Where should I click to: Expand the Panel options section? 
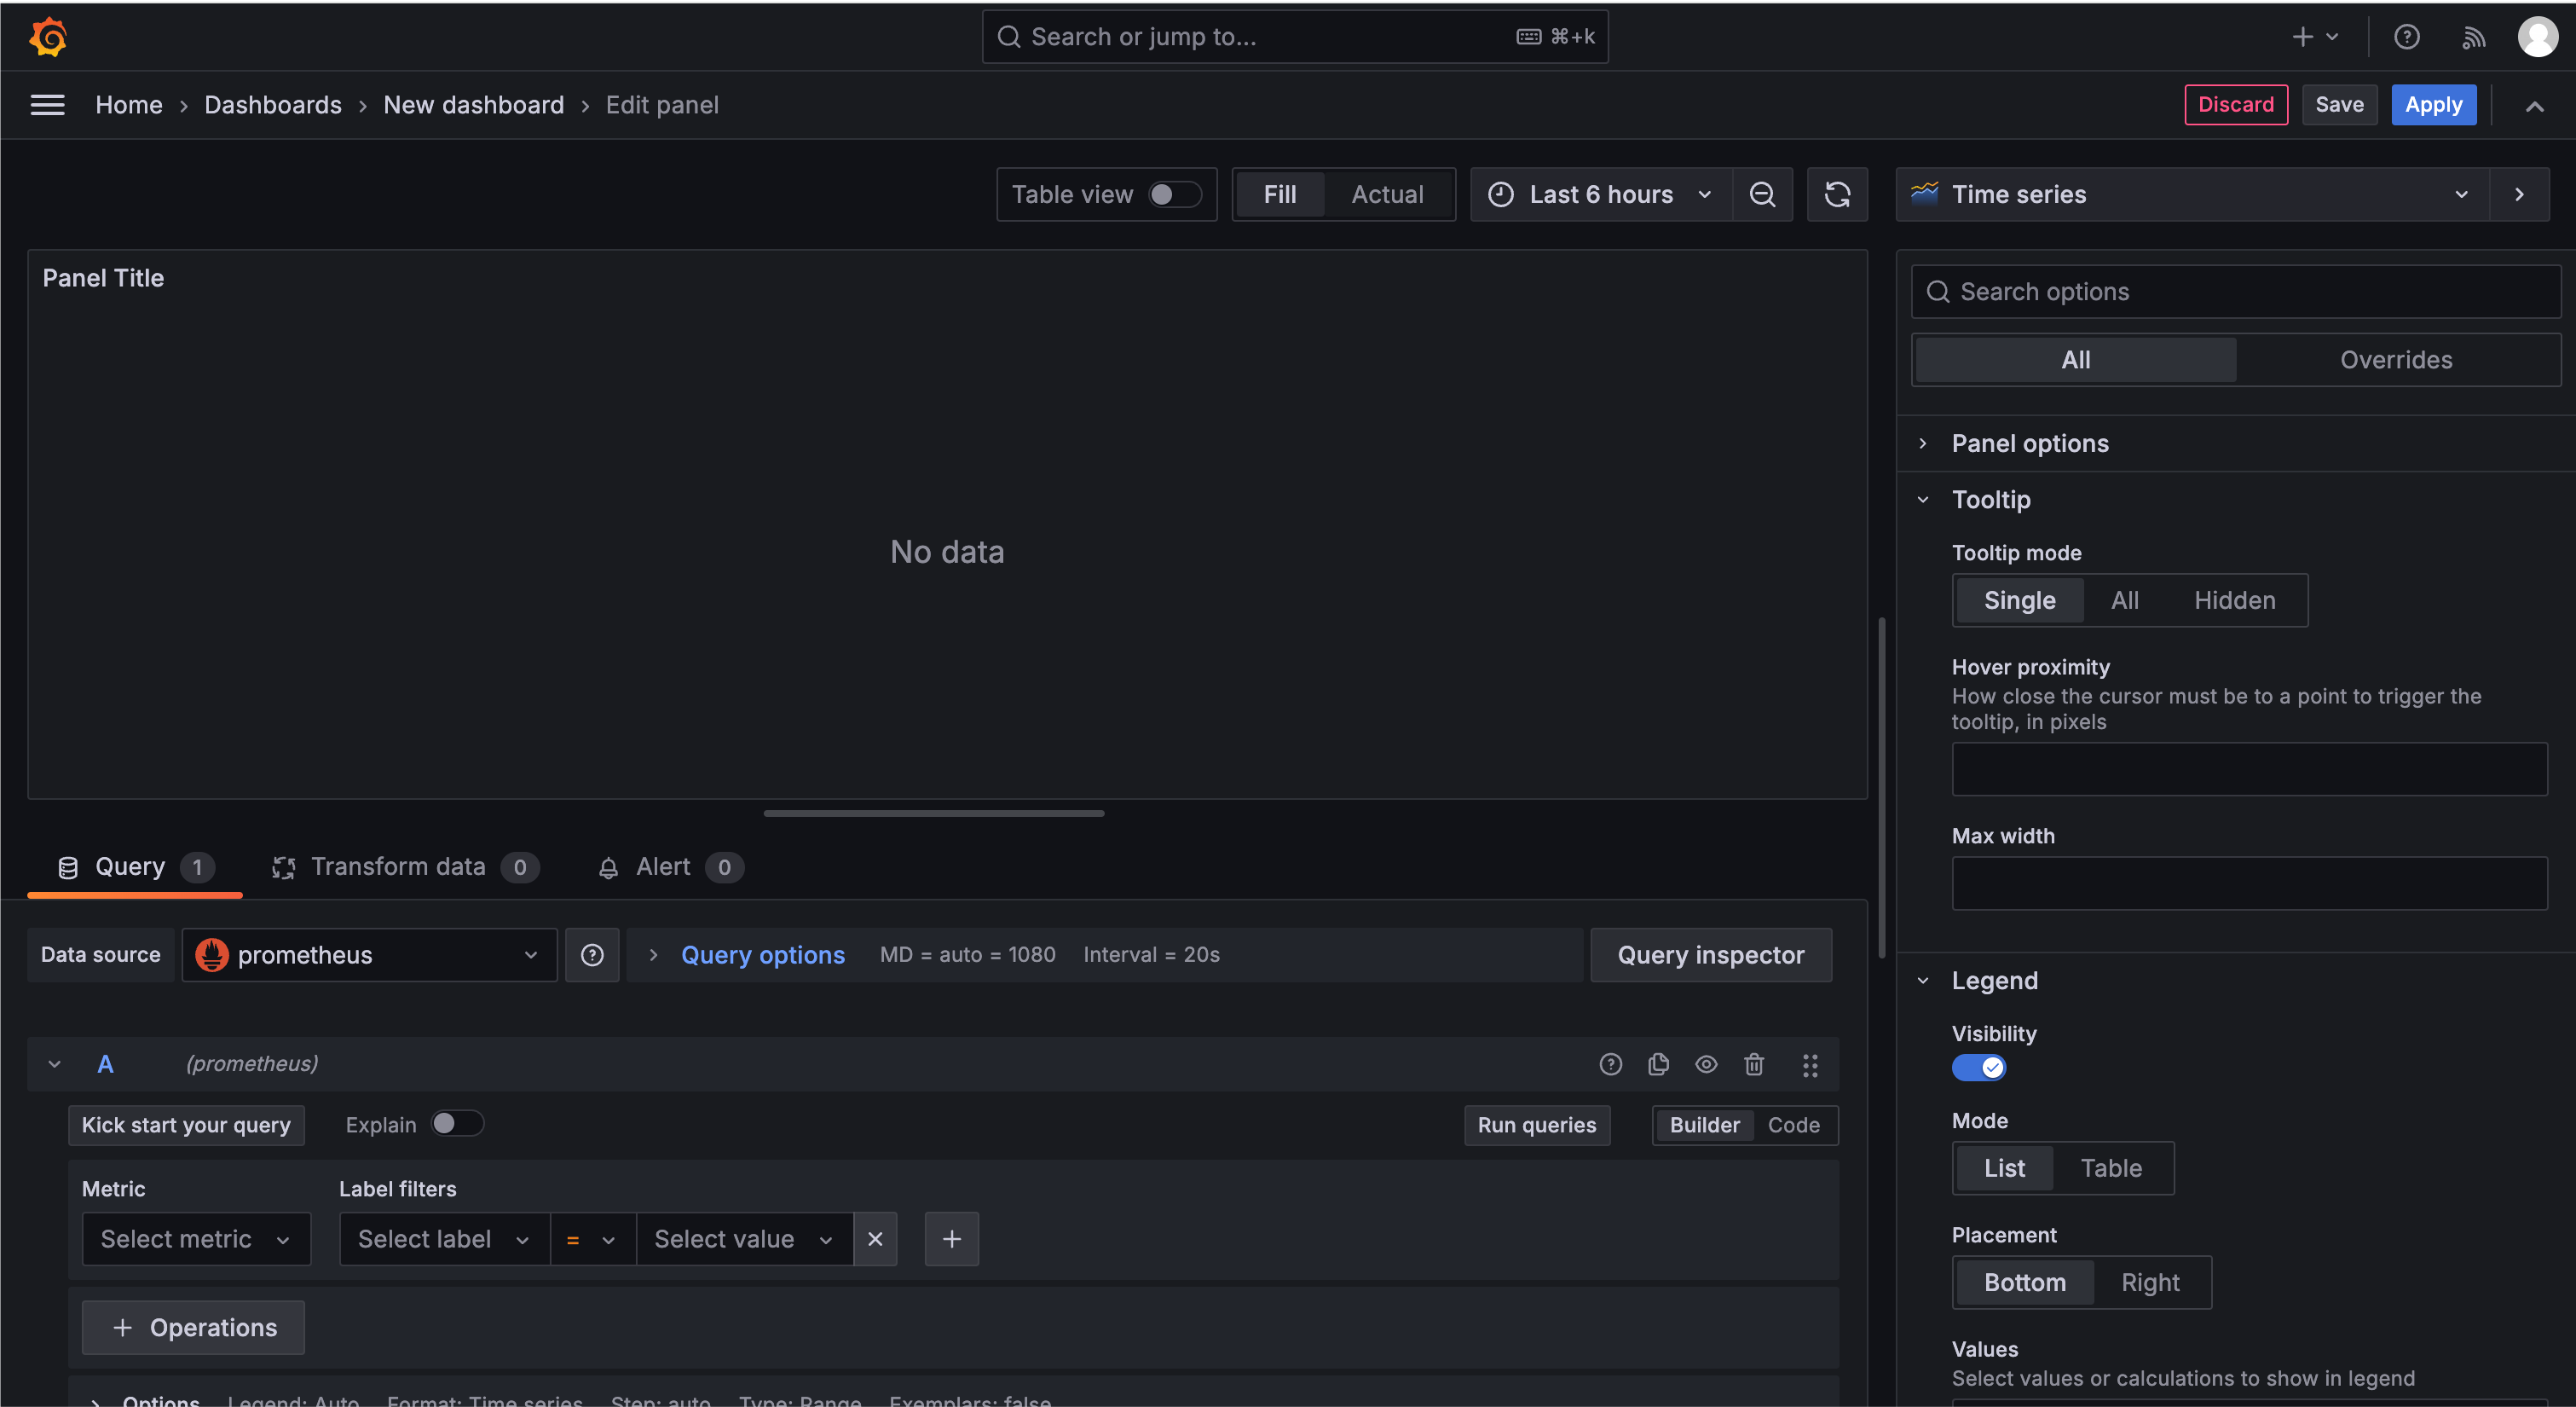click(x=2030, y=443)
